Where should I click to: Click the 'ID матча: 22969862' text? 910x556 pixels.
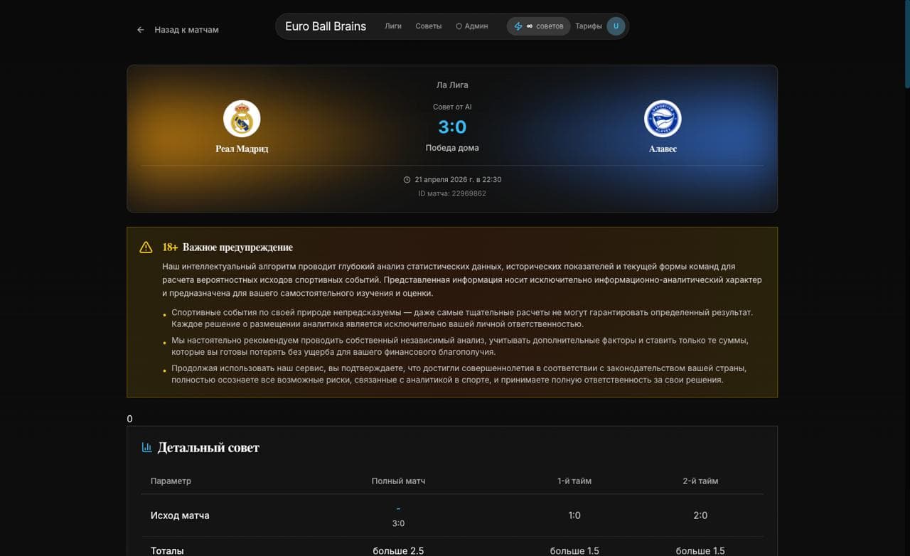pos(452,193)
